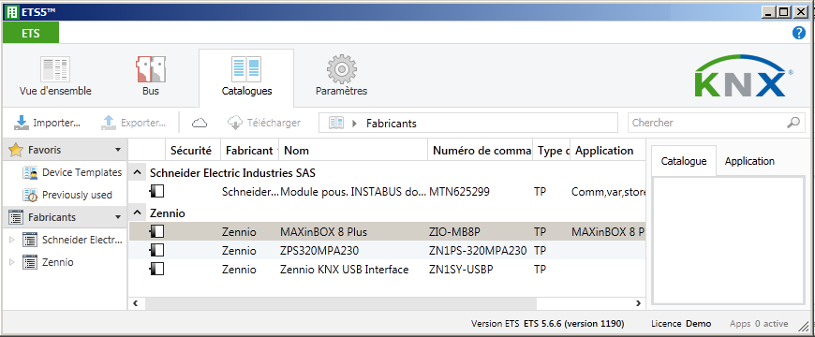Open the Paramètres gear icon
Screen dimensions: 815x337
342,70
